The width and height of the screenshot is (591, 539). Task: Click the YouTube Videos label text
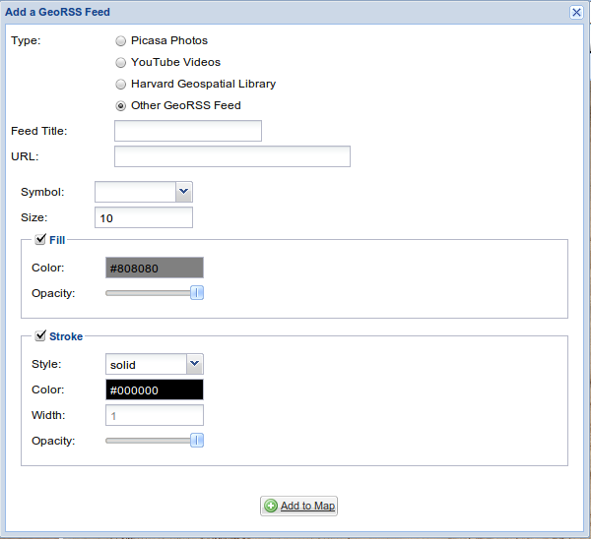click(x=175, y=62)
